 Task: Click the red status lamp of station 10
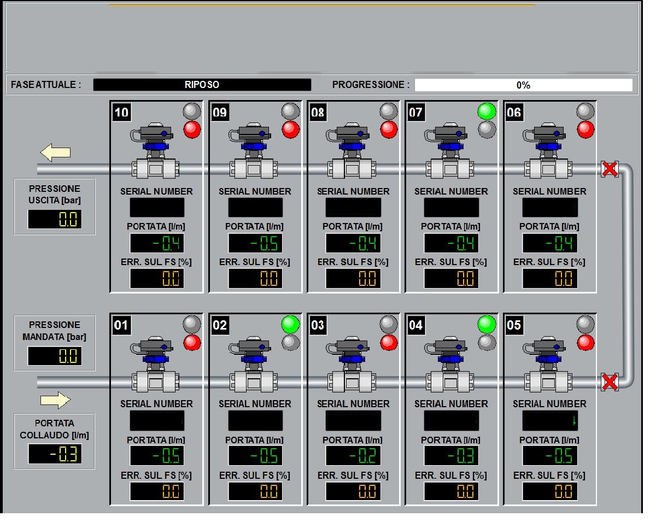tap(192, 130)
